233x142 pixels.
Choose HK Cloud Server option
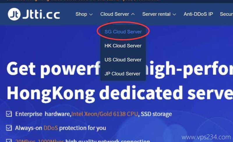pyautogui.click(x=123, y=46)
